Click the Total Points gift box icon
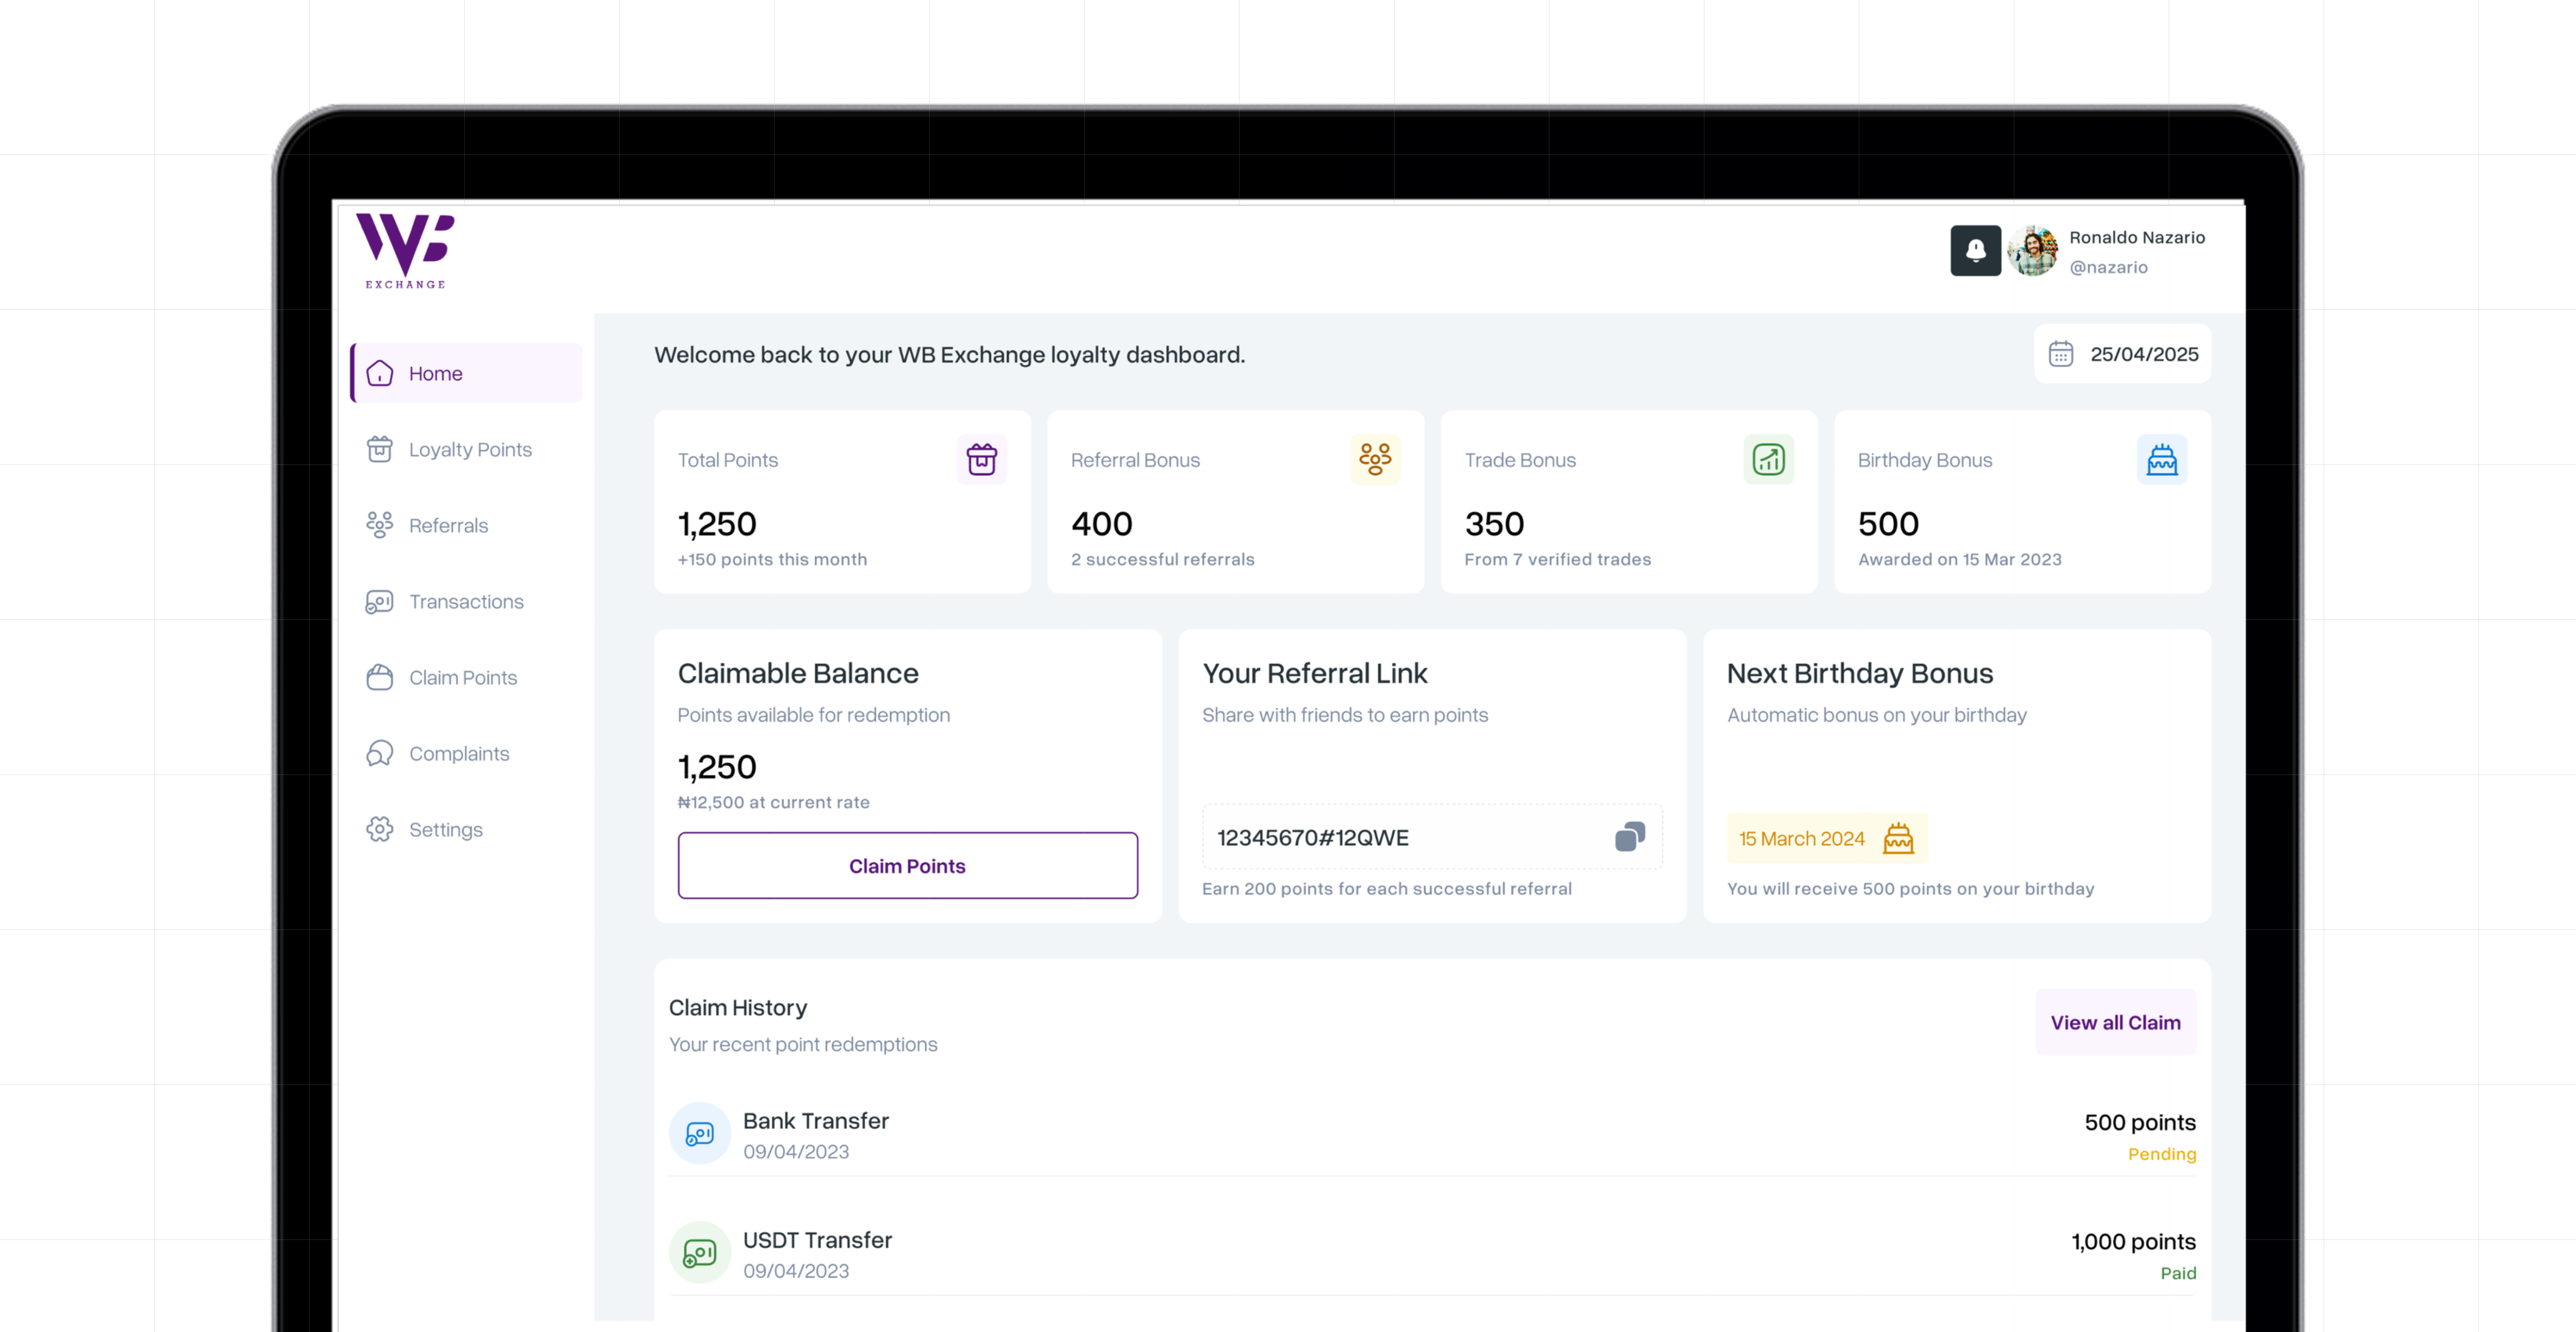The height and width of the screenshot is (1332, 2576). click(x=981, y=460)
